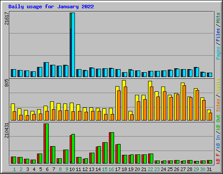223x174 pixels.
Task: Click day label 9 on the x-axis
Action: [x=67, y=169]
